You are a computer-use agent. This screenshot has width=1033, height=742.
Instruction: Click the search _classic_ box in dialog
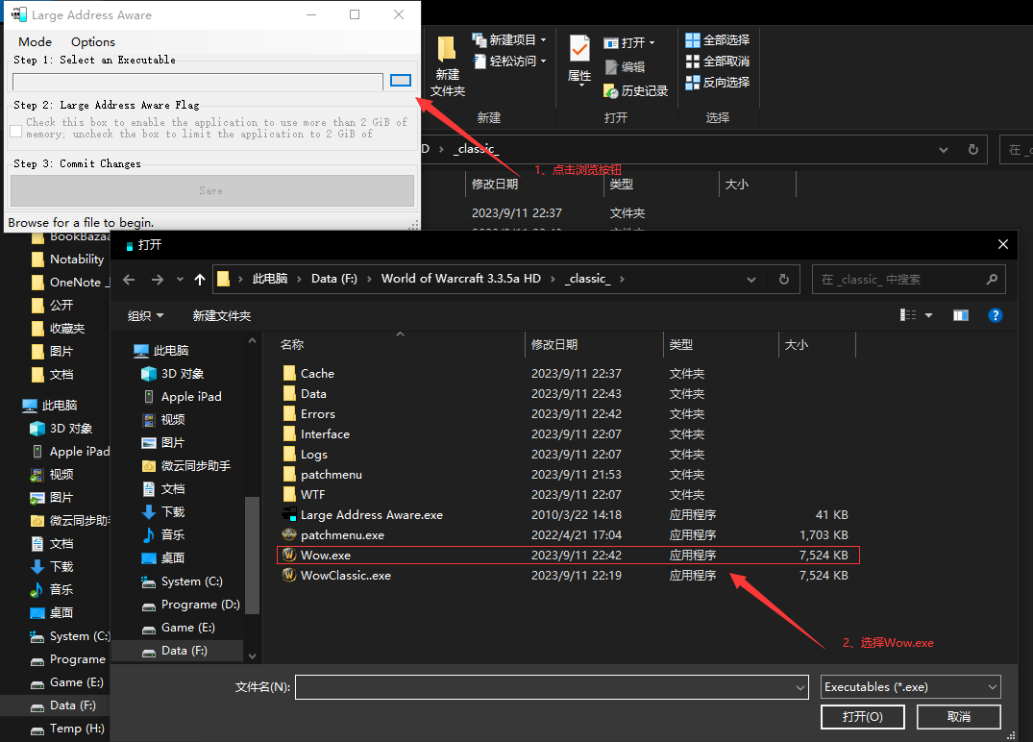(909, 280)
